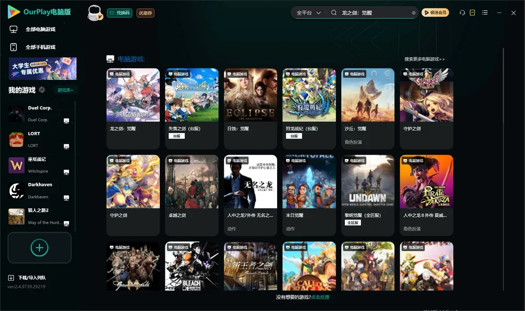The image size is (525, 311).
Task: Open the 大学生专属优惠 banner
Action: pos(43,68)
